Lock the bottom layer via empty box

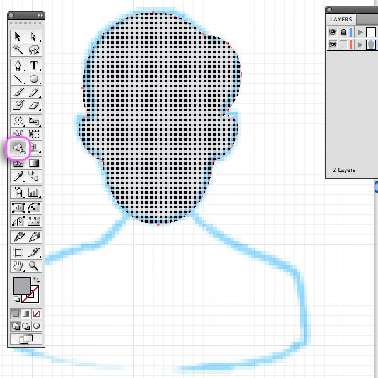click(x=343, y=45)
